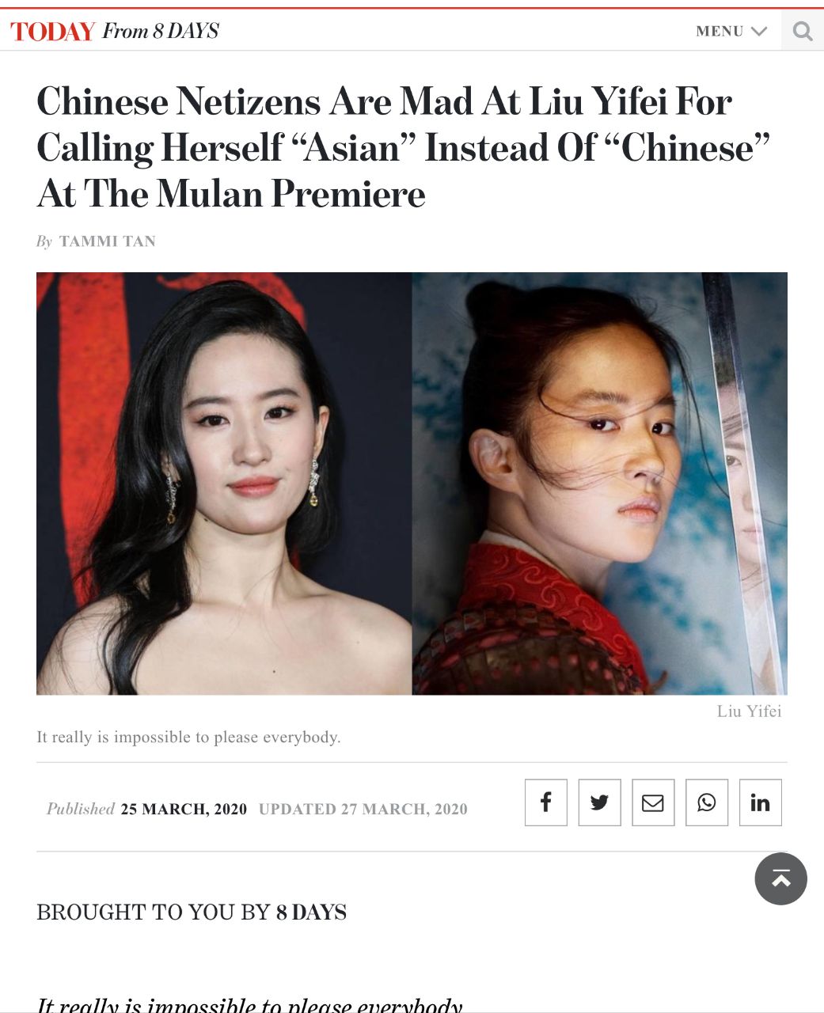Viewport: 824px width, 1013px height.
Task: Click the article headline text
Action: 403,148
